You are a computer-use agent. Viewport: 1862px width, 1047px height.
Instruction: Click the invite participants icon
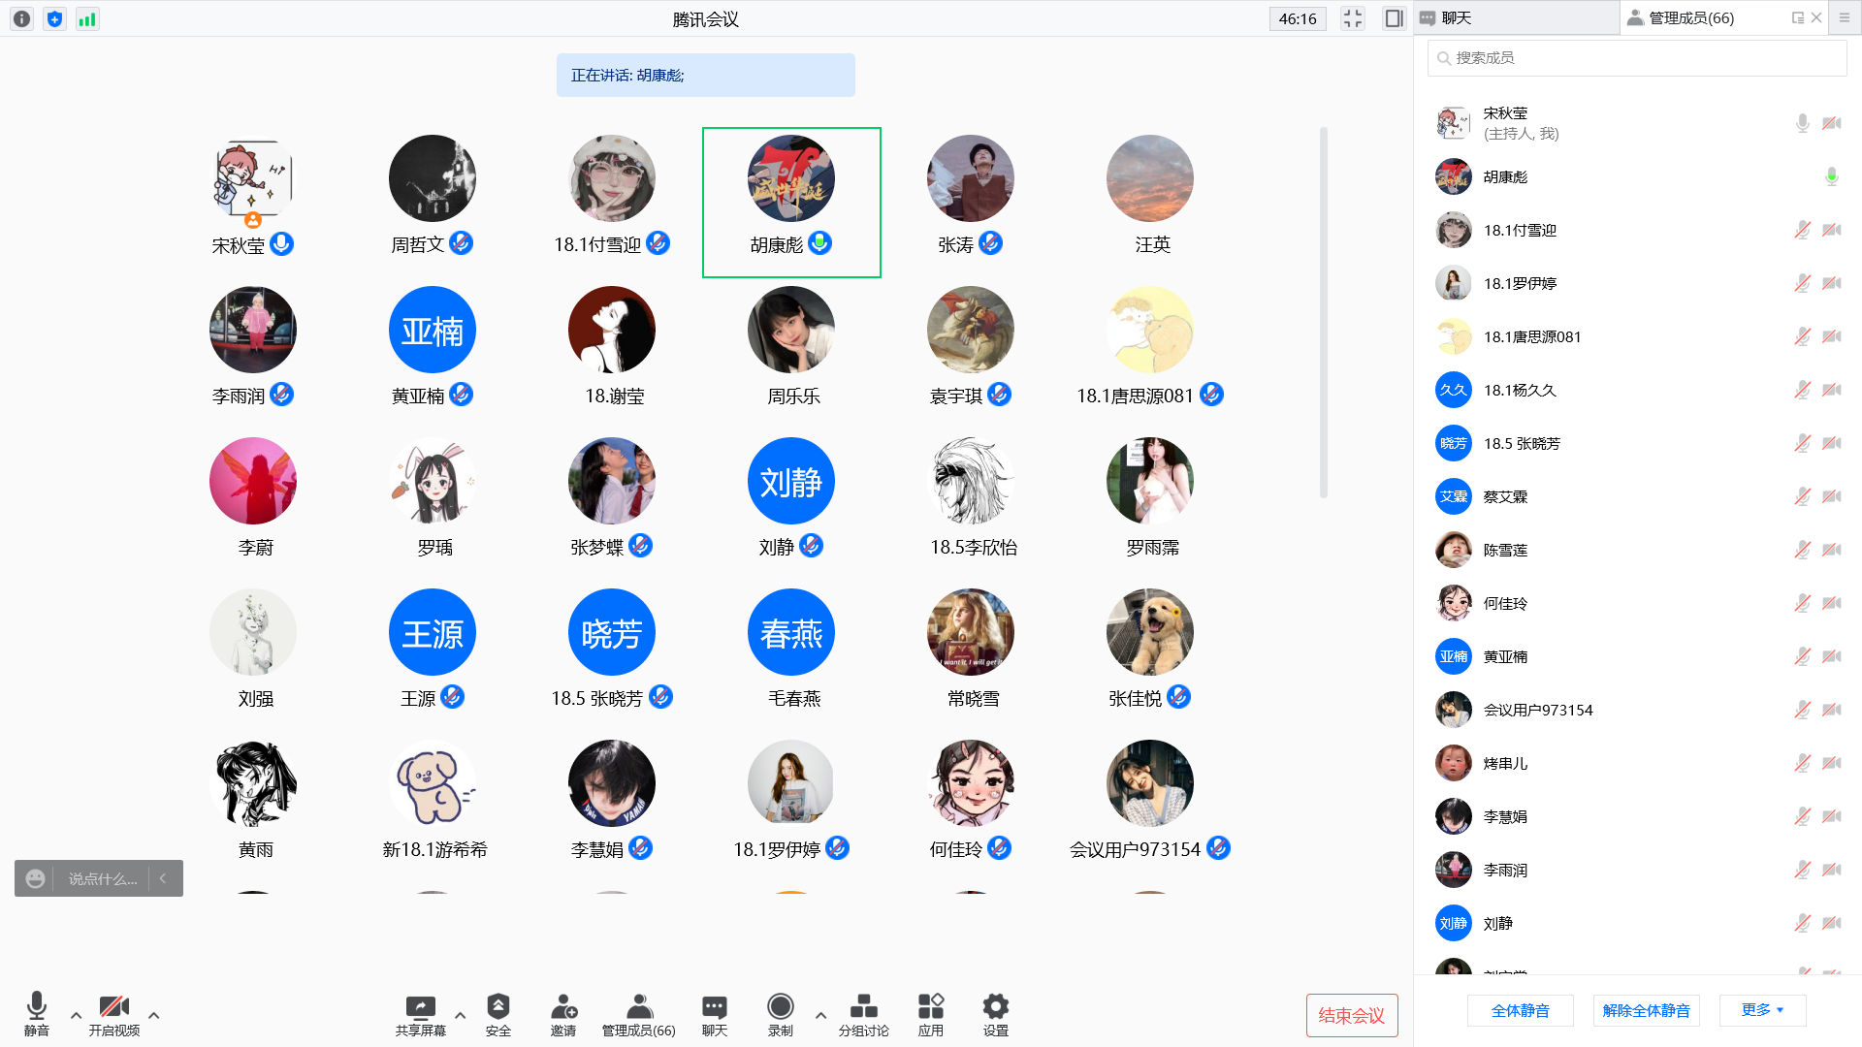[563, 1006]
